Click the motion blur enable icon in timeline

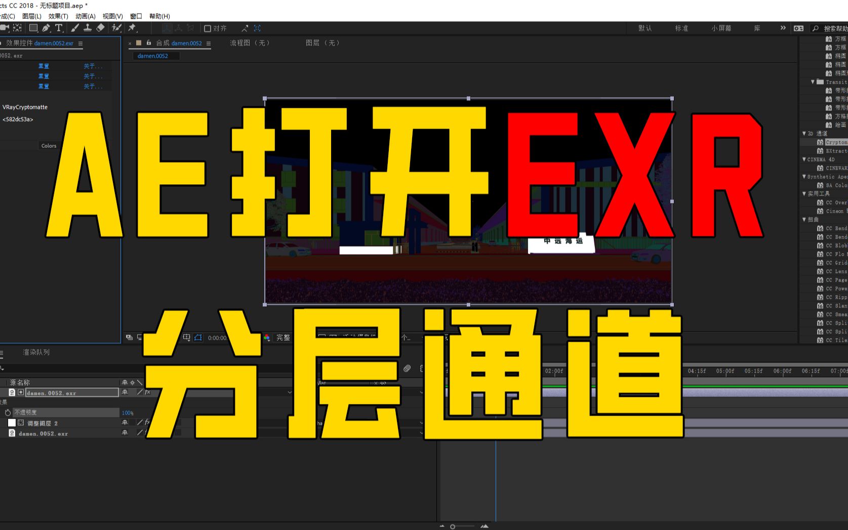point(407,369)
